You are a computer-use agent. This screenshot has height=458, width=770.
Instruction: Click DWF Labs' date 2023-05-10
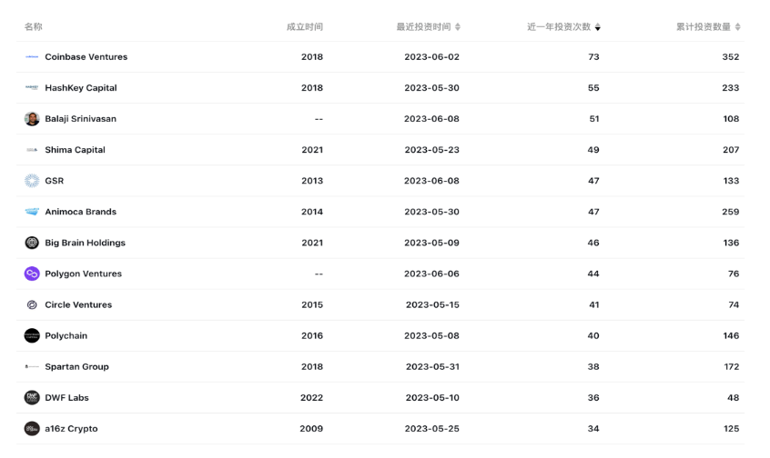click(x=432, y=397)
